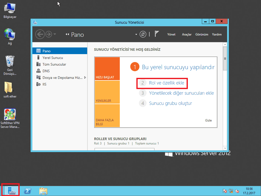Open dropdown arrow beside the refresh icon
Image resolution: width=261 pixels, height=196 pixels.
[x=136, y=34]
